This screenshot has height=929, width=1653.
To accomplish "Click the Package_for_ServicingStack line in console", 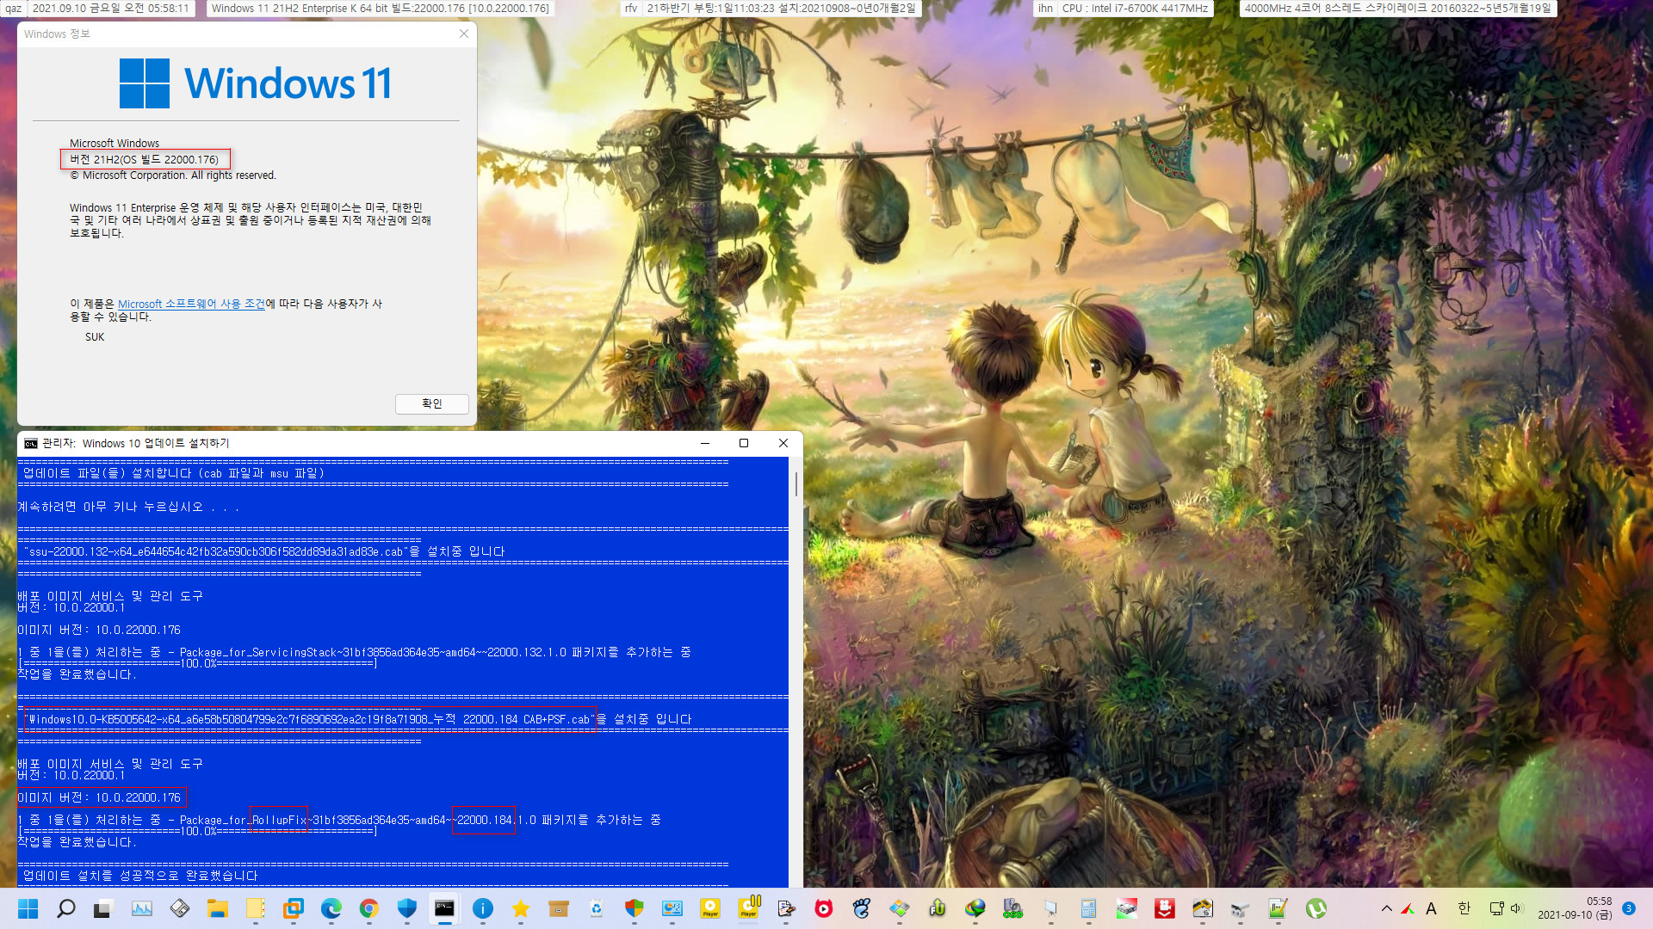I will coord(354,653).
